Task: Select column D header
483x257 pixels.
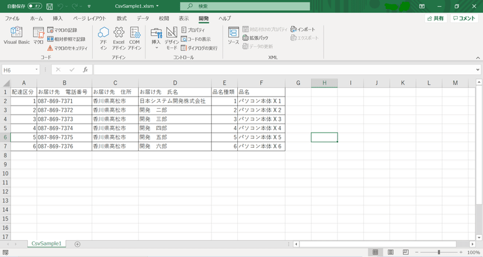Action: (175, 83)
